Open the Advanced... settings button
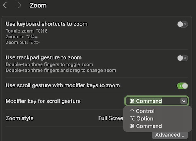 170,135
